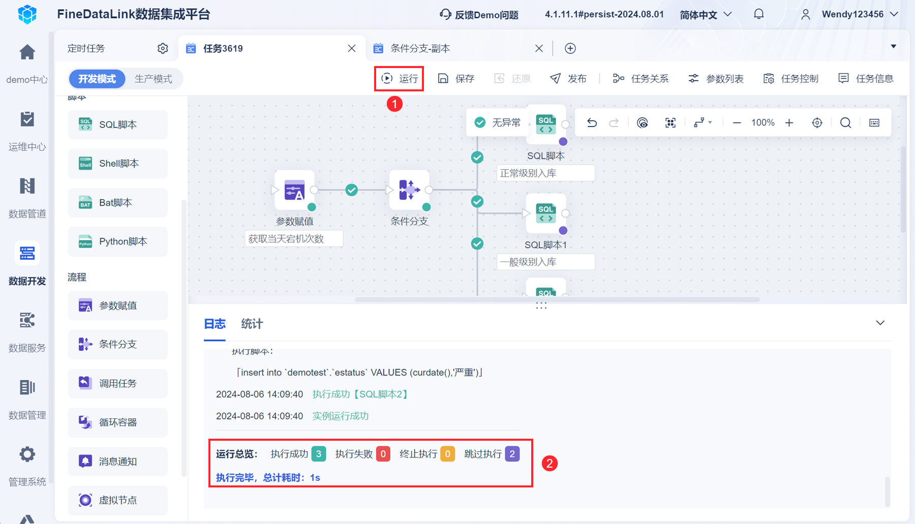Close the 条件分支-副本 tab
The height and width of the screenshot is (524, 915).
pos(539,48)
